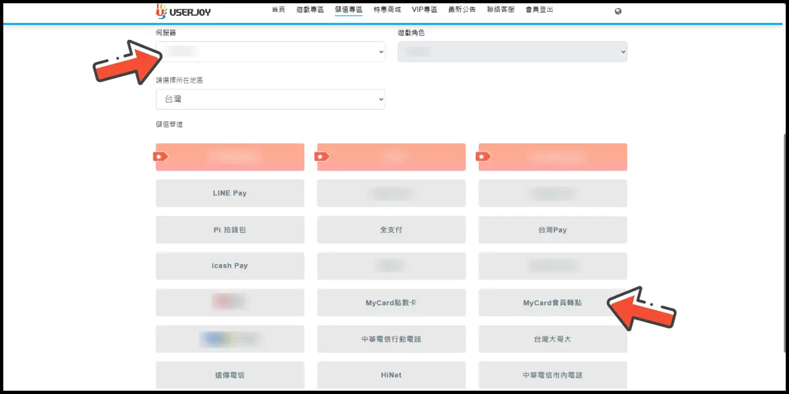The width and height of the screenshot is (789, 394).
Task: Pick 全支付 as the payment channel
Action: click(391, 230)
